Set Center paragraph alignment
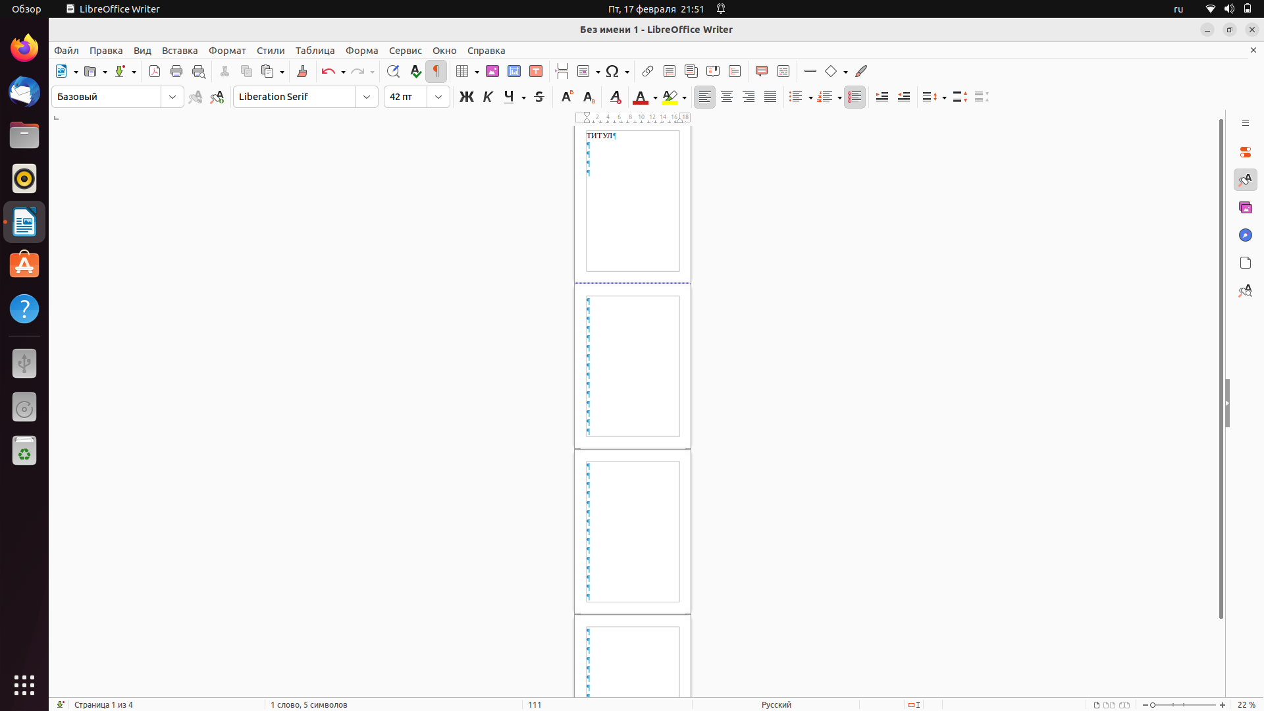The image size is (1264, 711). (x=727, y=97)
